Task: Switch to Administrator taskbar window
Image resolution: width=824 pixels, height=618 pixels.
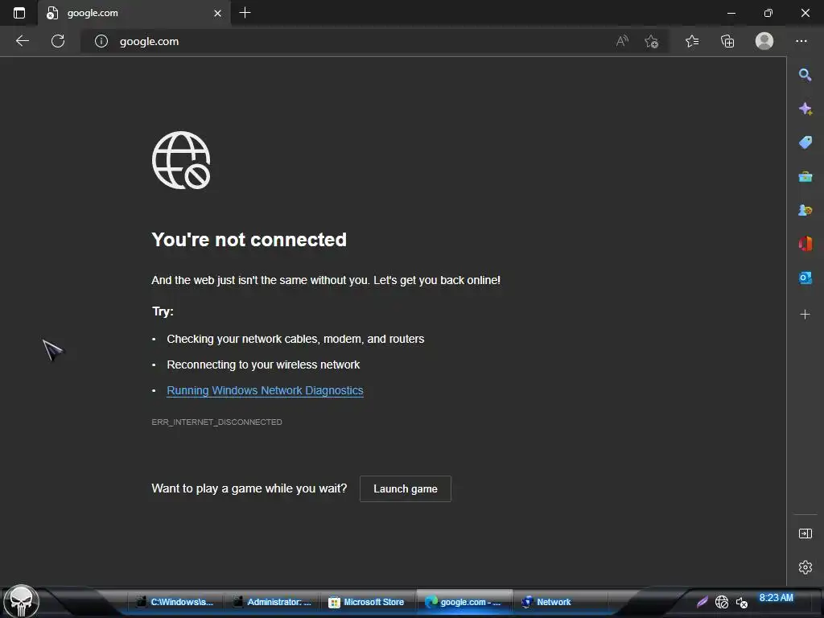Action: pos(272,602)
